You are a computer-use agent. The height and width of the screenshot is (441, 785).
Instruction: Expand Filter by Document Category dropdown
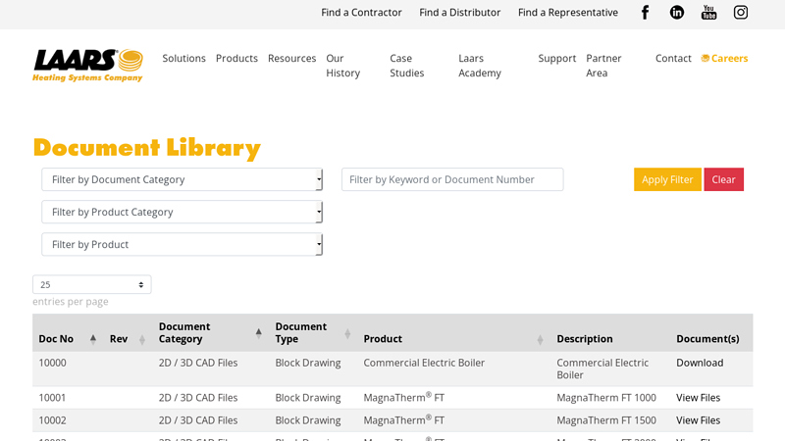183,179
